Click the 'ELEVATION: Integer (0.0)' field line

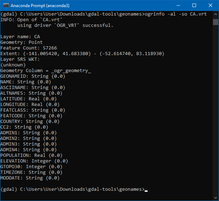pos(34,161)
